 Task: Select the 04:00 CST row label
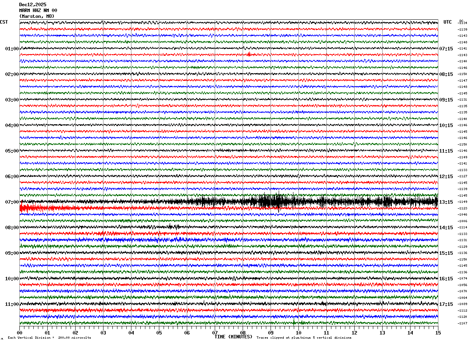pos(12,125)
